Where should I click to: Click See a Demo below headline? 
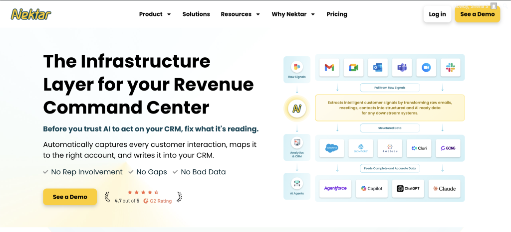pos(70,197)
